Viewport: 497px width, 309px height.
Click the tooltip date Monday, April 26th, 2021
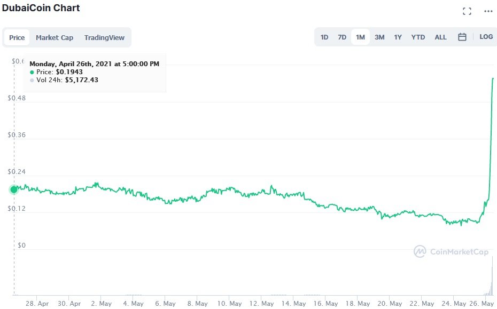tap(71, 64)
